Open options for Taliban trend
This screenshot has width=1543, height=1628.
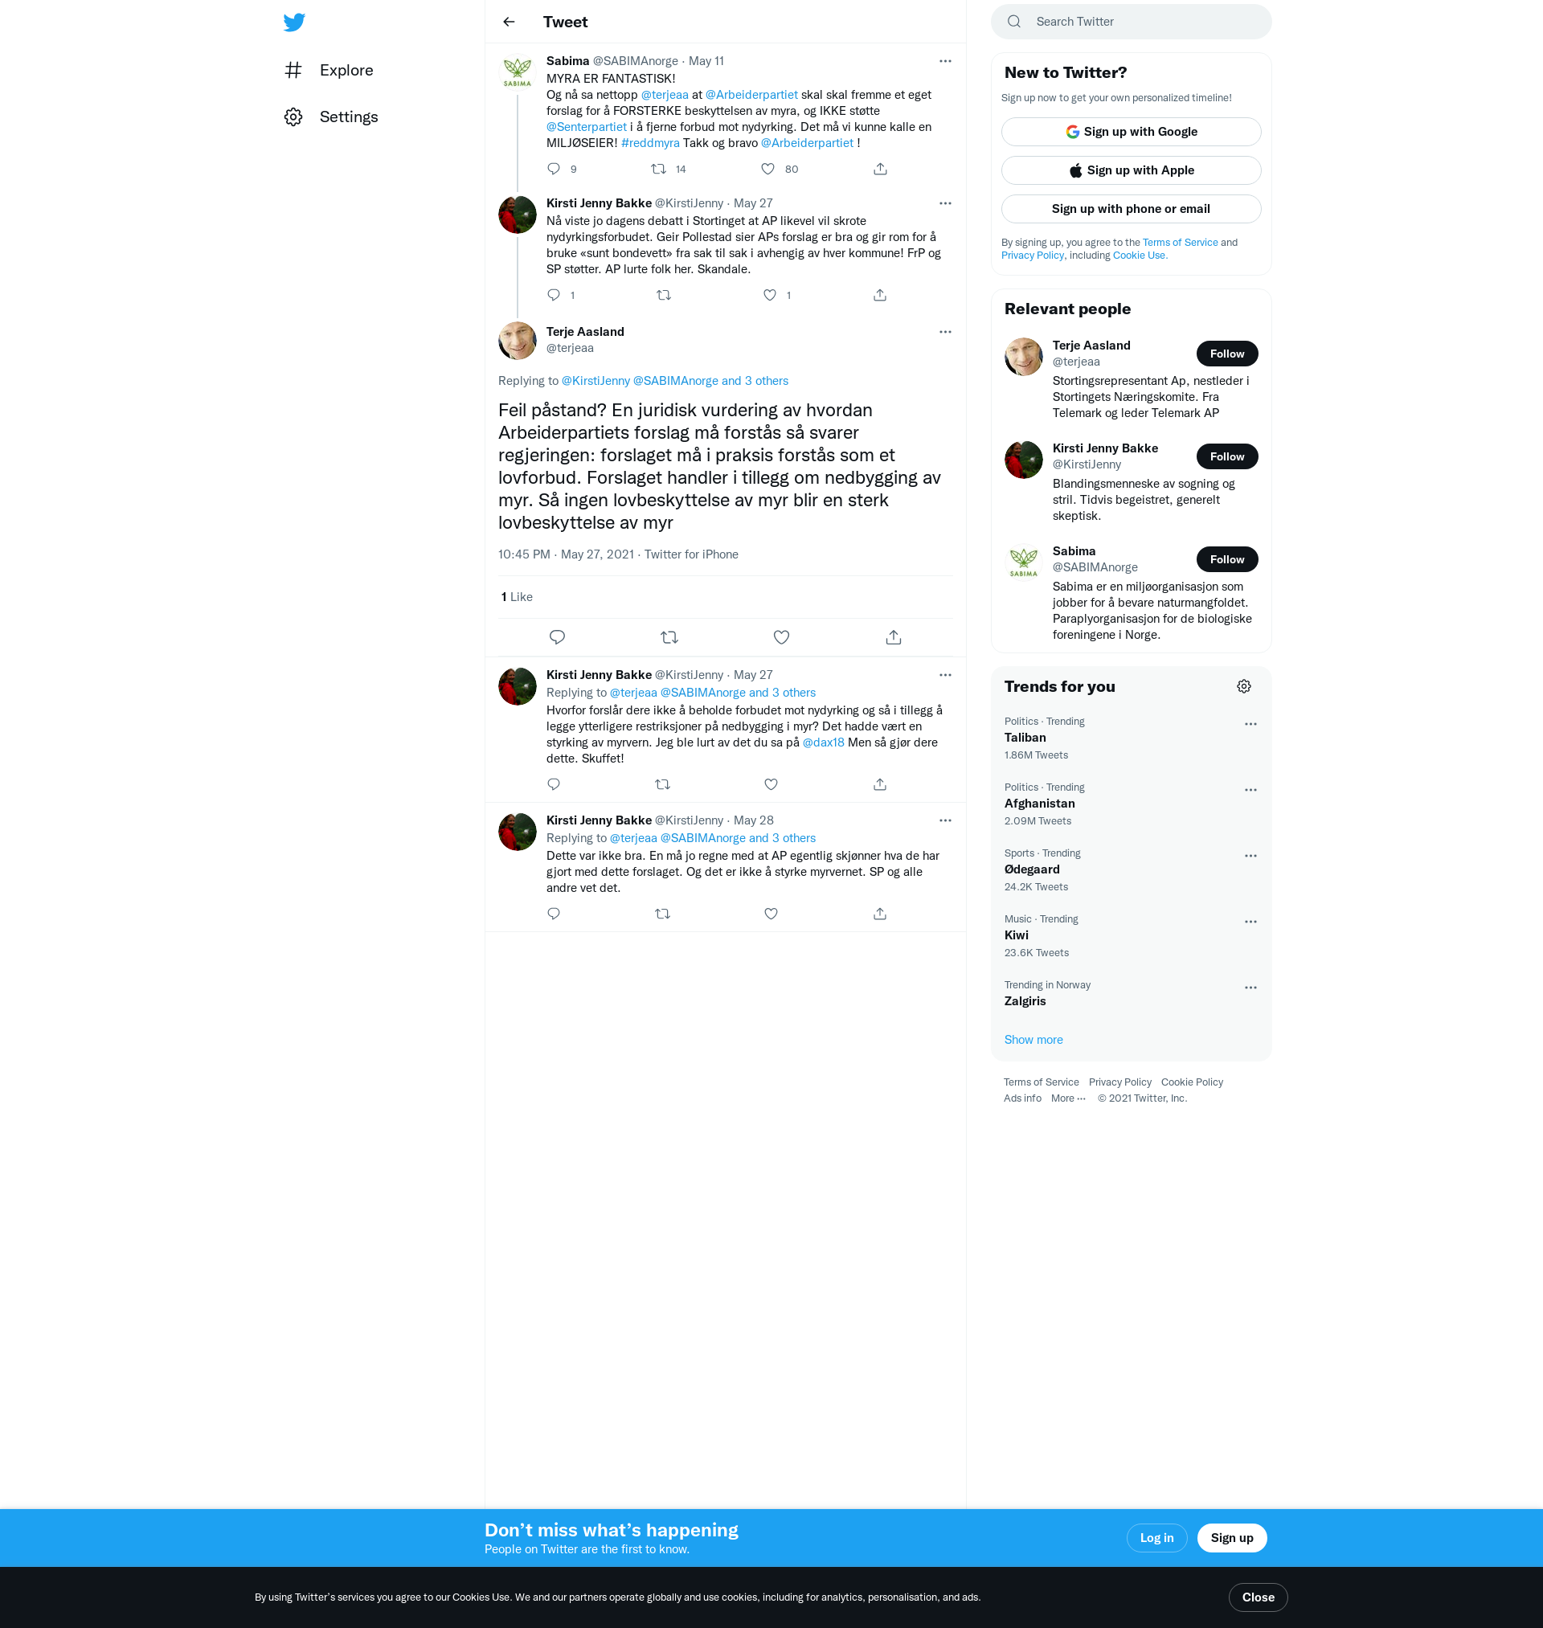(x=1250, y=724)
